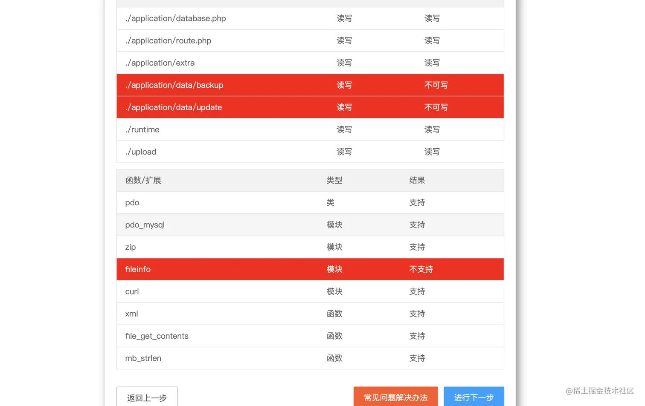
Task: Click the 返回上一步 button
Action: [x=147, y=397]
